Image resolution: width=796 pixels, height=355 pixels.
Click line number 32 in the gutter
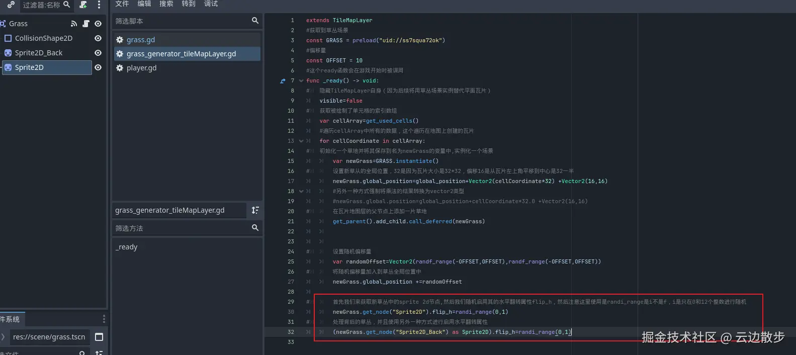pos(291,332)
